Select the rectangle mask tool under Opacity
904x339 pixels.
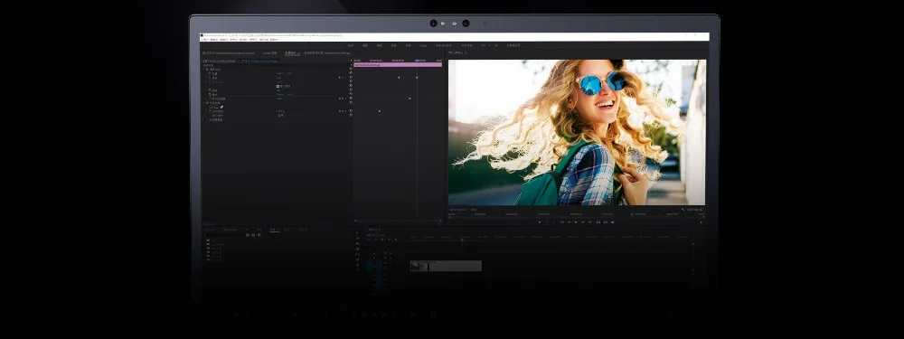pos(216,107)
